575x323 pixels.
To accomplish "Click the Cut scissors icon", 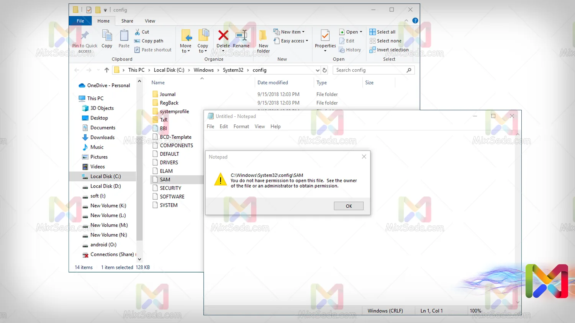I will [138, 32].
